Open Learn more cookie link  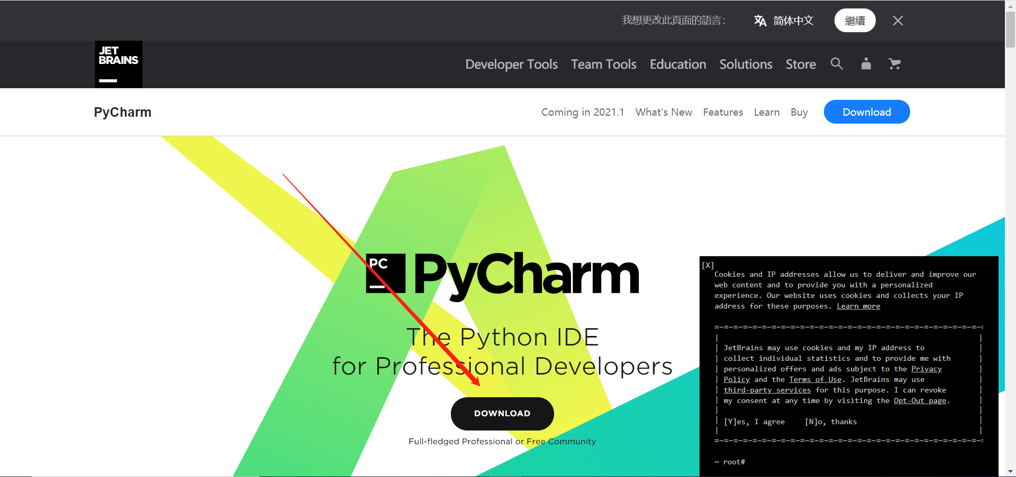[x=858, y=306]
